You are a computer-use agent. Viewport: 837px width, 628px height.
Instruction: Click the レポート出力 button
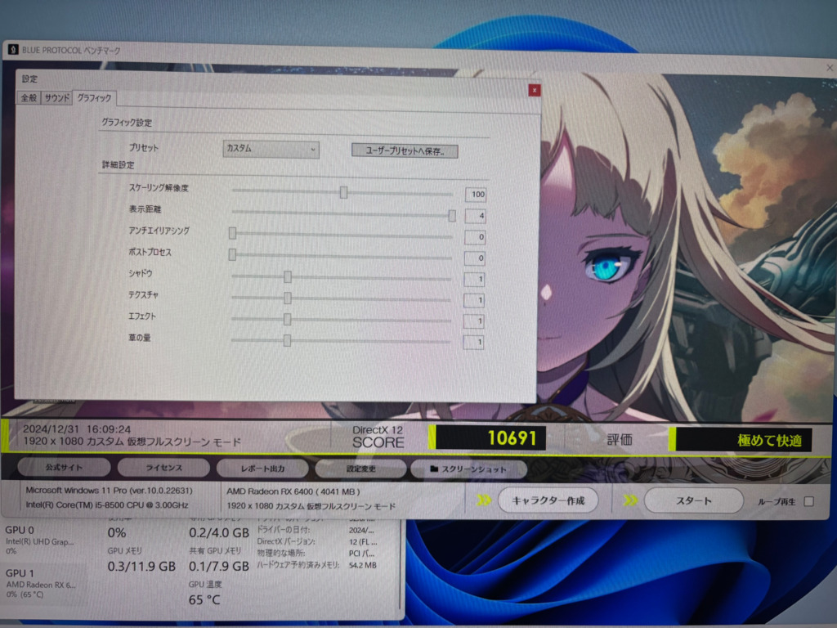(x=262, y=469)
